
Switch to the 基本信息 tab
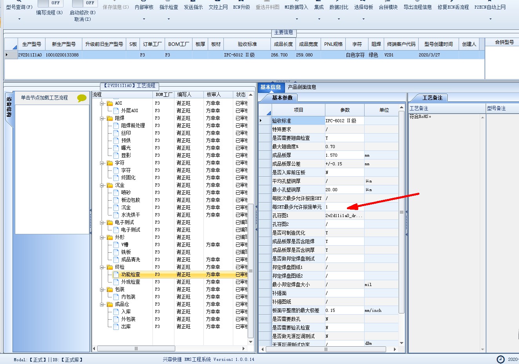[270, 87]
